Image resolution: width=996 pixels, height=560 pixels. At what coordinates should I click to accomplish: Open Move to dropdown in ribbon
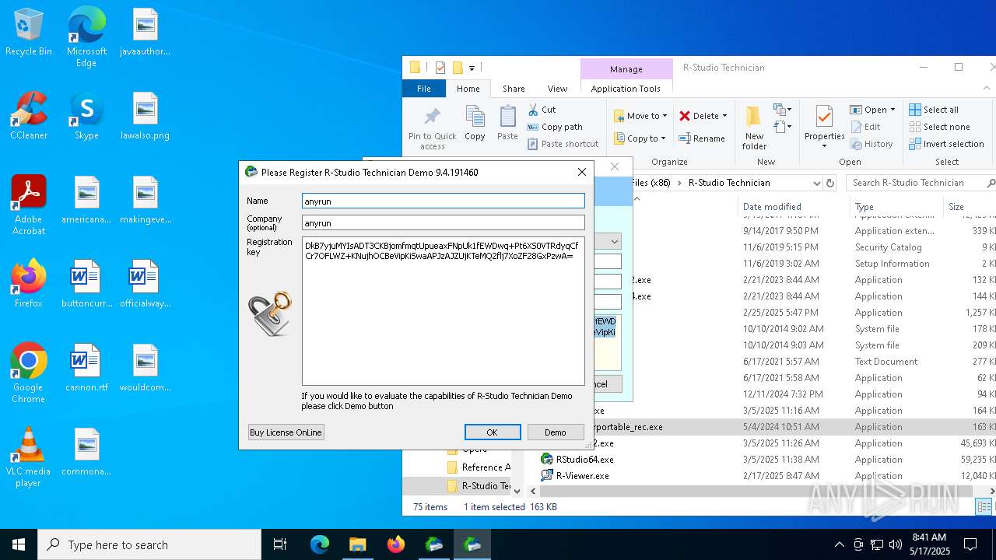coord(641,116)
